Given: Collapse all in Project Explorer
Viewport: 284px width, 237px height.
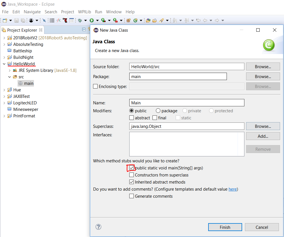Looking at the screenshot, I should point(84,29).
